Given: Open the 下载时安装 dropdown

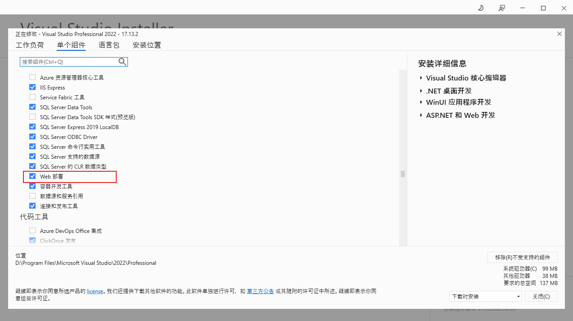Looking at the screenshot, I should click(x=486, y=297).
